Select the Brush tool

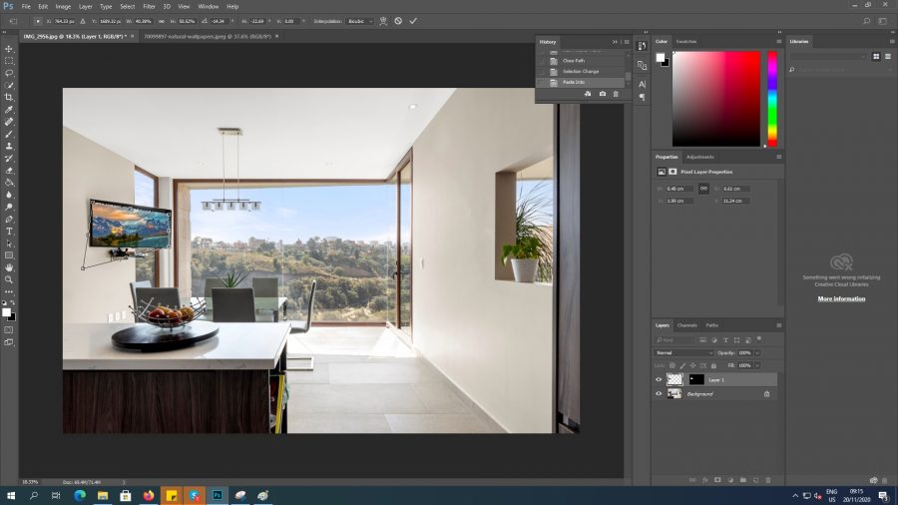tap(9, 134)
